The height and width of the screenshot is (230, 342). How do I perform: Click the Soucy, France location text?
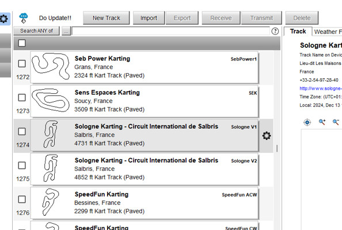coord(93,101)
